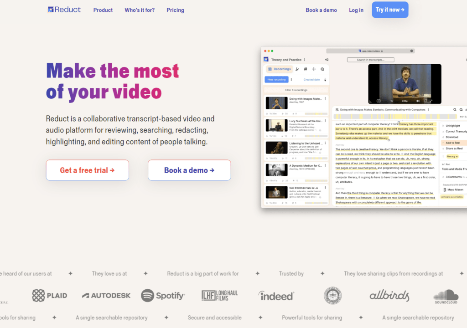Select the Recordings tab
Screen dimensions: 467x328
coord(279,69)
